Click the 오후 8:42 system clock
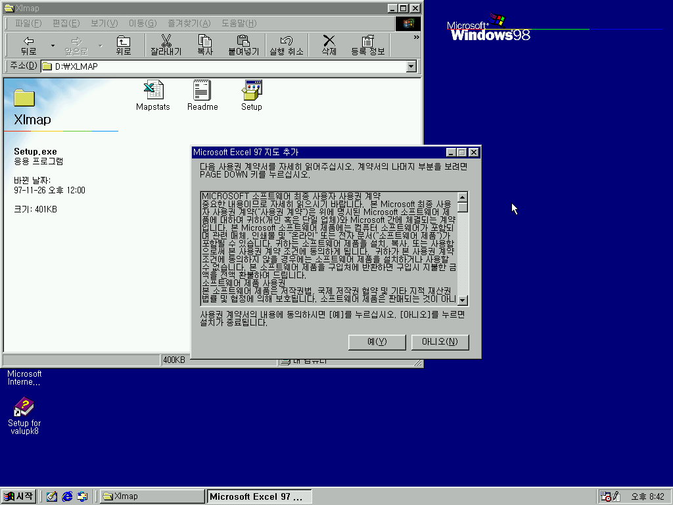 (647, 497)
